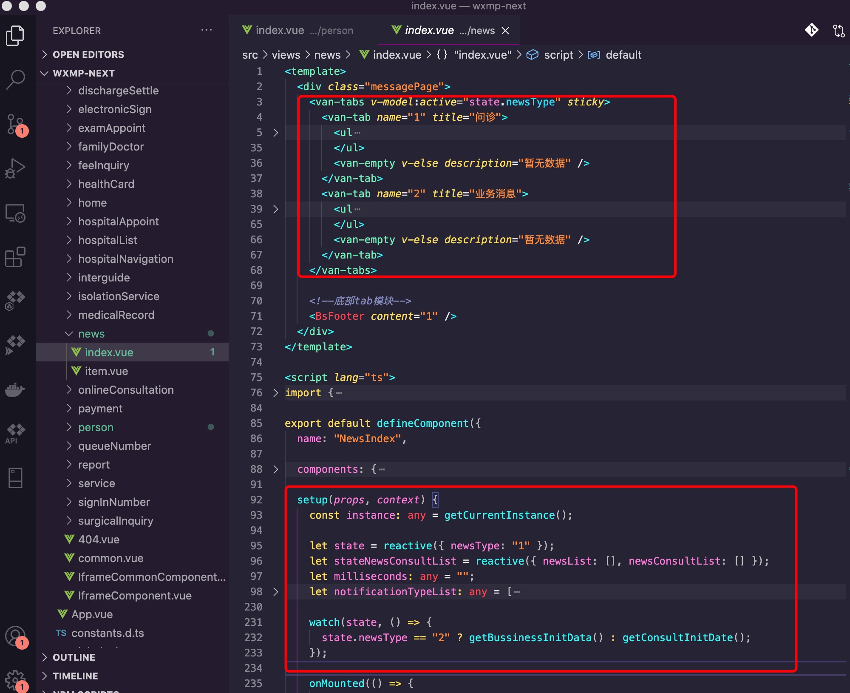Image resolution: width=850 pixels, height=693 pixels.
Task: Click the compare changes icon at top right
Action: [x=839, y=30]
